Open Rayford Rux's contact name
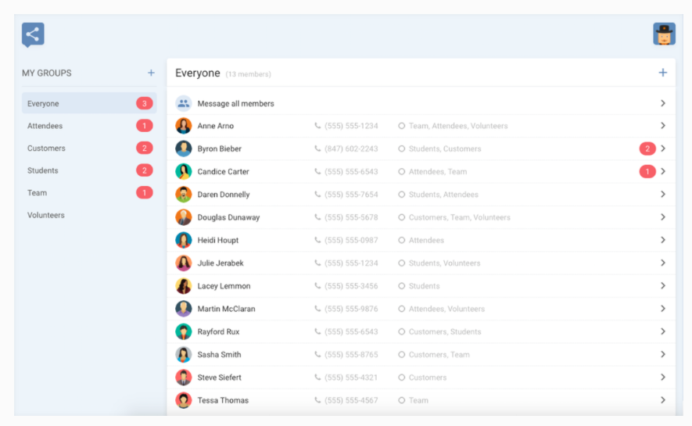Screen dimensions: 692x426 (218, 331)
